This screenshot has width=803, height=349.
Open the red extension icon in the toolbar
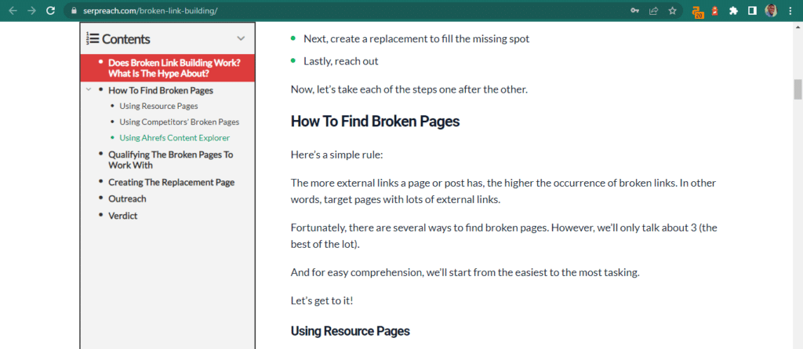[715, 11]
